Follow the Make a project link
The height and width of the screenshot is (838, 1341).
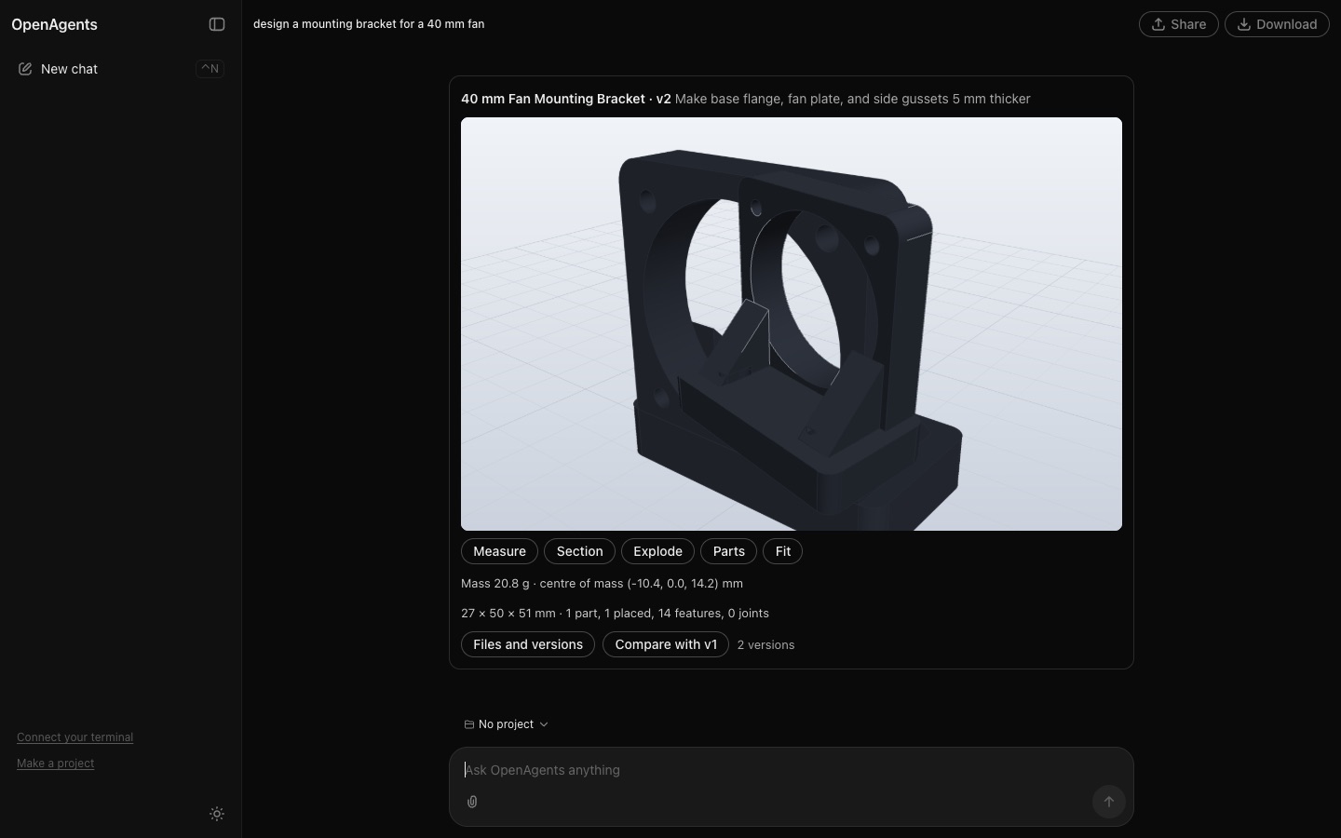[55, 764]
